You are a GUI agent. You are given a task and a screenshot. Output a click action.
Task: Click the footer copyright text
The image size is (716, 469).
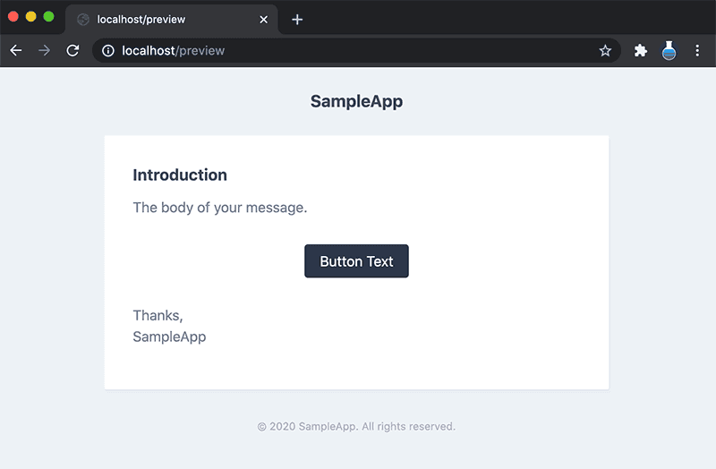coord(356,427)
